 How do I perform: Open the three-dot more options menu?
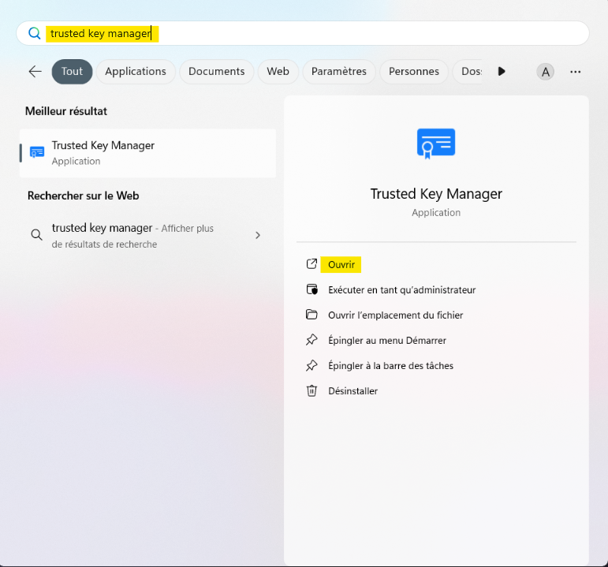coord(576,72)
